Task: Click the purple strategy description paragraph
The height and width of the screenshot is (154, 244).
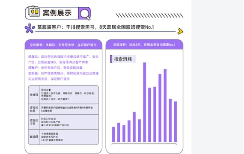Action: [x=63, y=68]
